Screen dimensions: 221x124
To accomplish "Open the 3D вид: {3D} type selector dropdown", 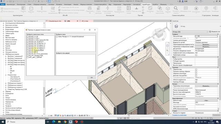I will 190,32.
